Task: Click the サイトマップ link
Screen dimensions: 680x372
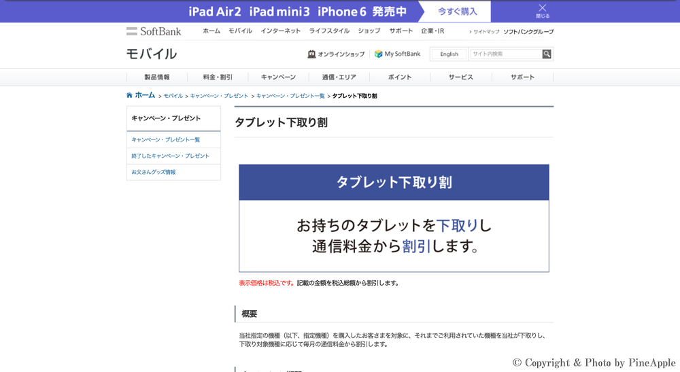Action: coord(486,32)
